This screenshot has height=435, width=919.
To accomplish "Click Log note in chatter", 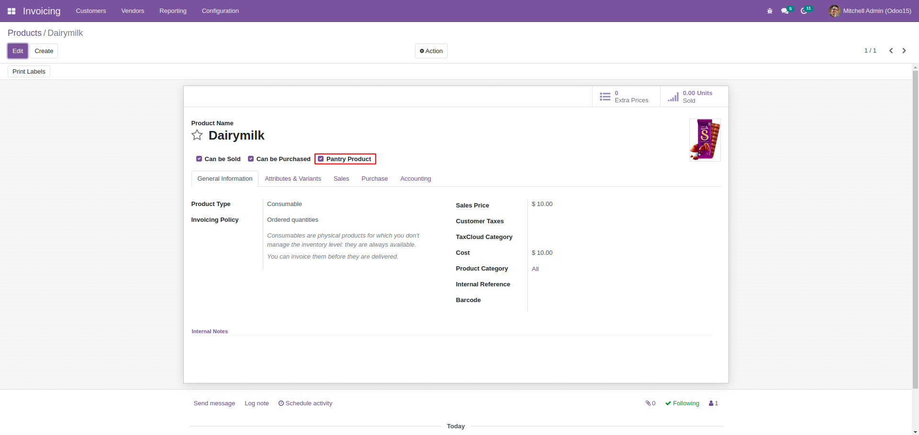I will (257, 403).
